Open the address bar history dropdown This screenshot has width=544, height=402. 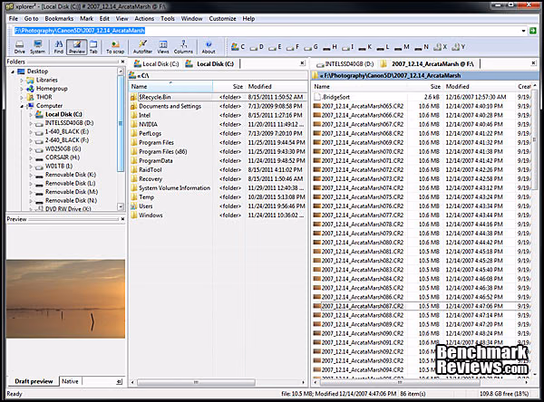point(523,31)
